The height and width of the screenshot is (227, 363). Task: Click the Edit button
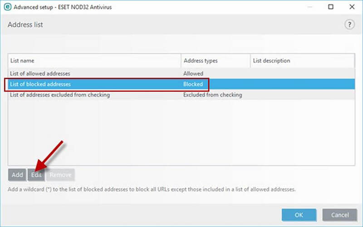point(36,175)
